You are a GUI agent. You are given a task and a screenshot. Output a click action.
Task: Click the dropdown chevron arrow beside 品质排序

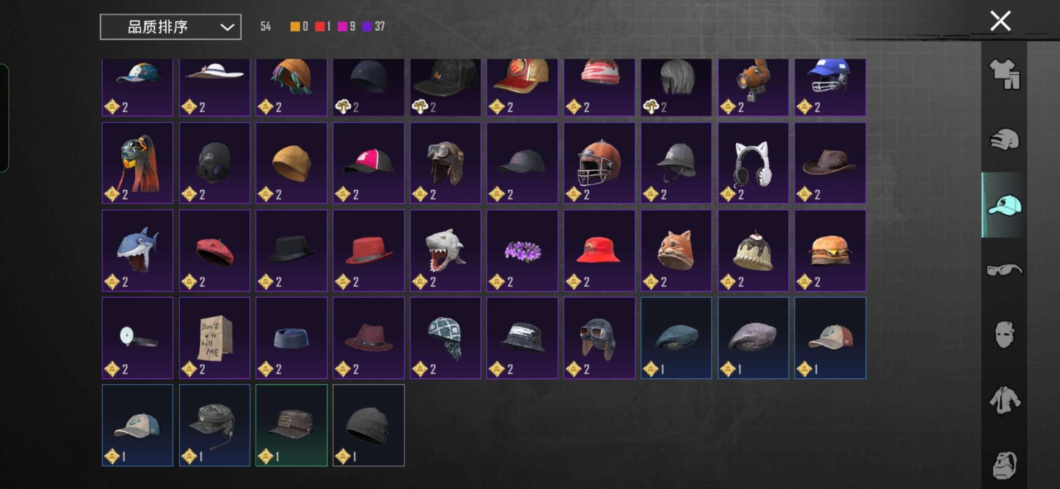coord(227,28)
